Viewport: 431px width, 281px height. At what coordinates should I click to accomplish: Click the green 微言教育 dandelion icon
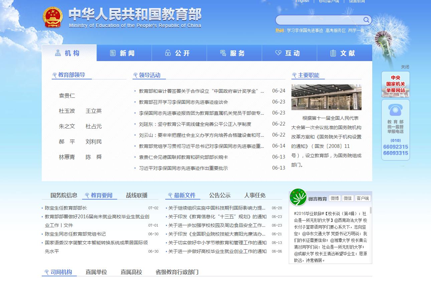pos(298,197)
